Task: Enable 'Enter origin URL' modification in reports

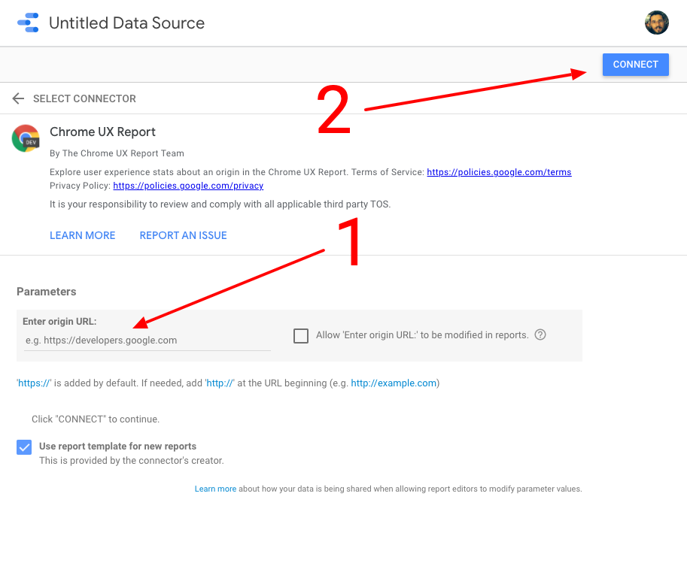Action: click(301, 336)
